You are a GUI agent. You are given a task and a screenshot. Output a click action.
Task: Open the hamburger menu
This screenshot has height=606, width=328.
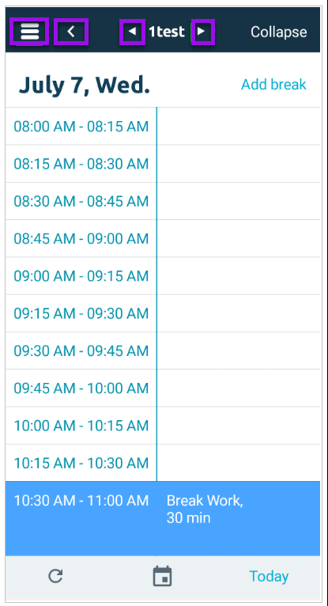tap(29, 32)
